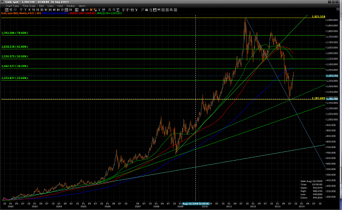Switch to the 4H timeframe
Screen dimensions: 342x210
click(x=54, y=10)
